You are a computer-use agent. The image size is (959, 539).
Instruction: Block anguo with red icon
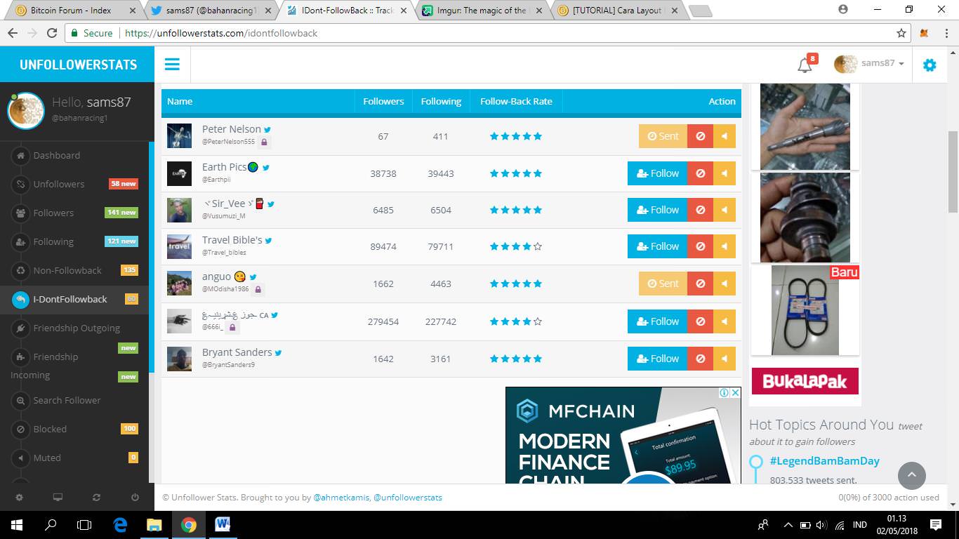point(700,284)
